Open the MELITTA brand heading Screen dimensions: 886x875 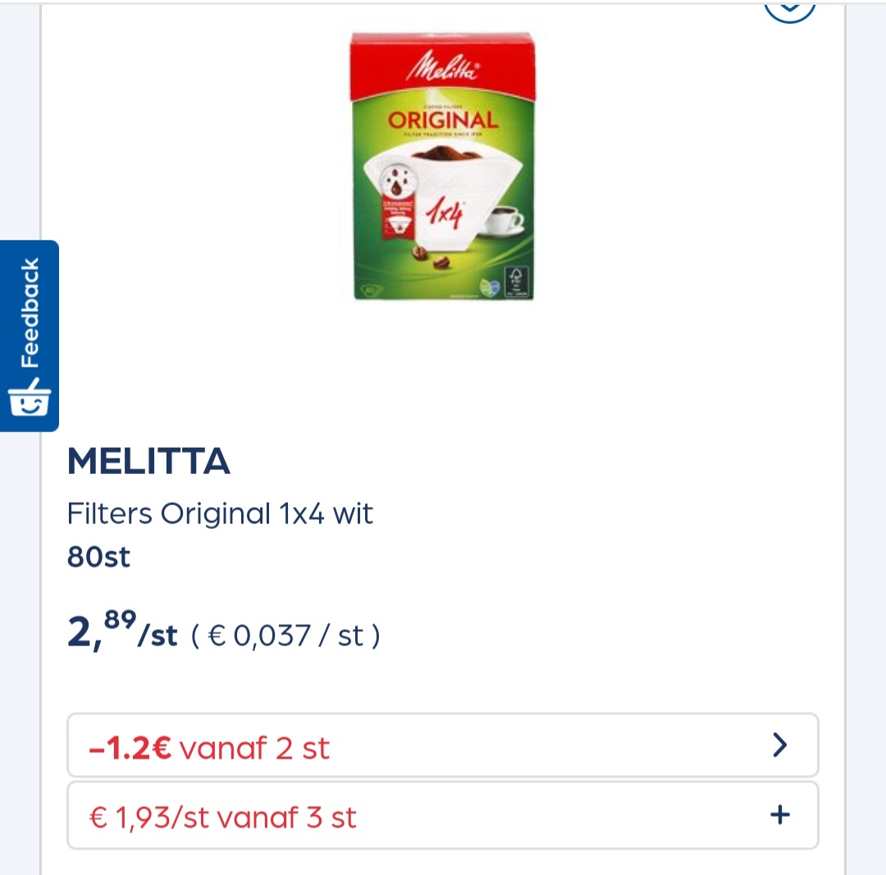[x=148, y=461]
